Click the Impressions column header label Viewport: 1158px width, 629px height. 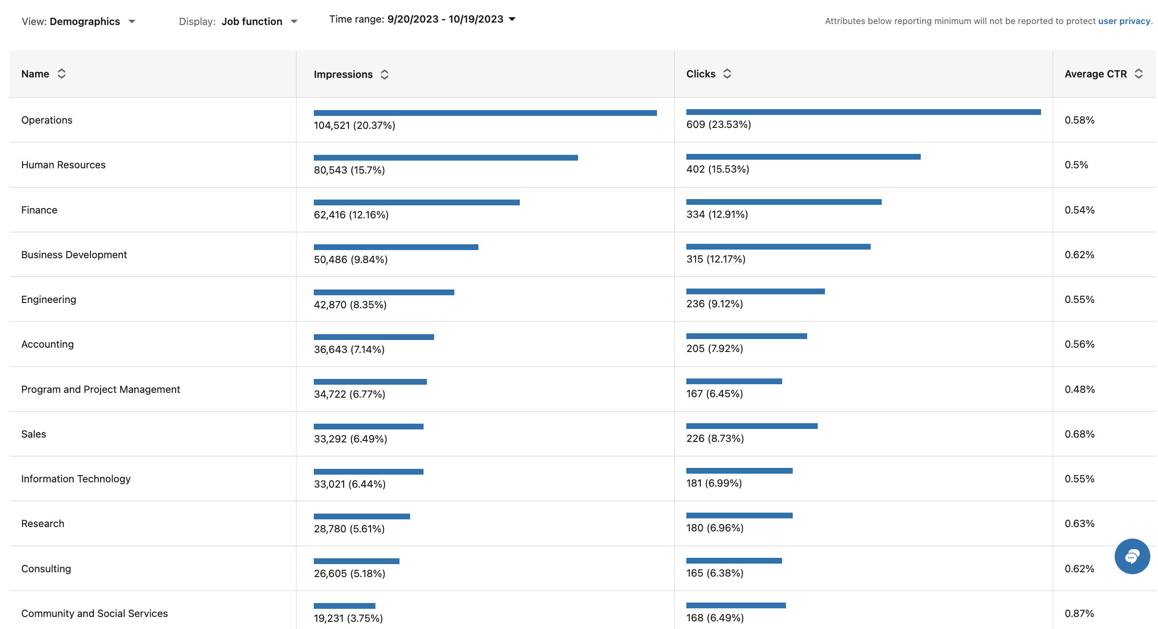(x=343, y=75)
